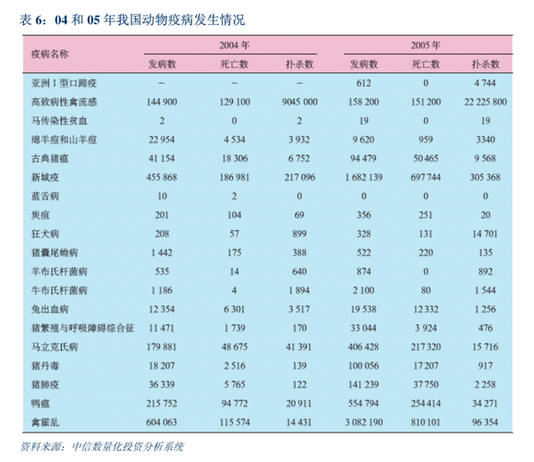
Task: Click the value '115 574'
Action: 235,422
